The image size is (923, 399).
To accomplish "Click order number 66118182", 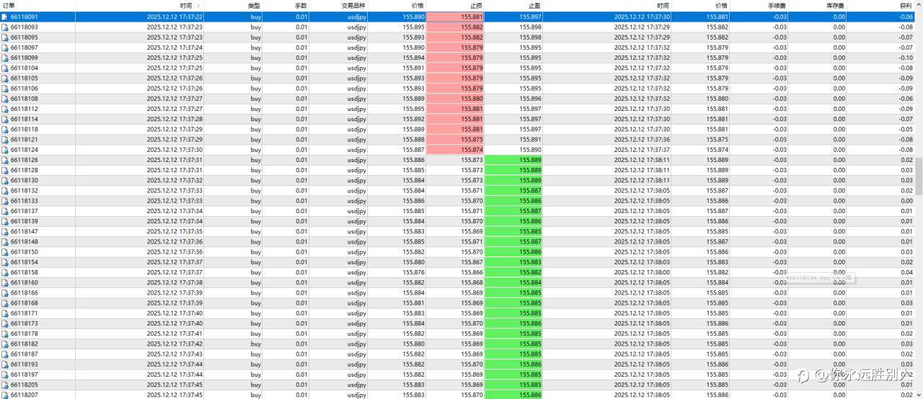I will point(25,344).
